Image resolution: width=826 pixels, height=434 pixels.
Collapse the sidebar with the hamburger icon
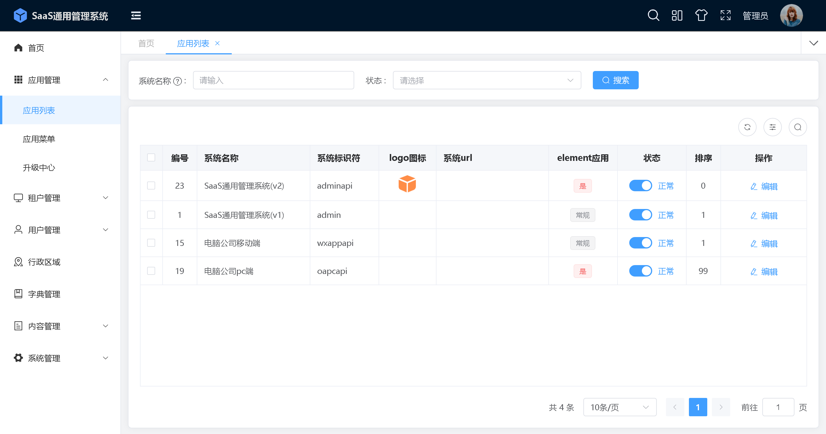click(x=136, y=15)
